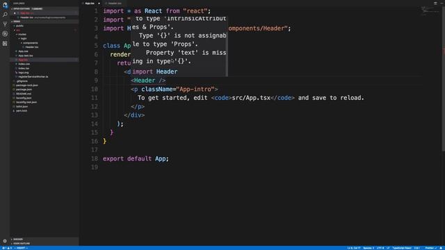This screenshot has width=445, height=250.
Task: Click the Header JSX tag on line 9
Action: 148,81
